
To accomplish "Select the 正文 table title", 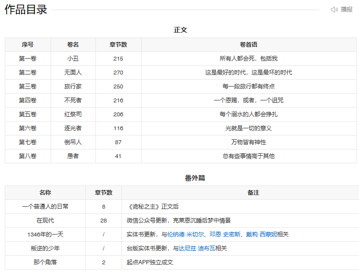I will 180,30.
